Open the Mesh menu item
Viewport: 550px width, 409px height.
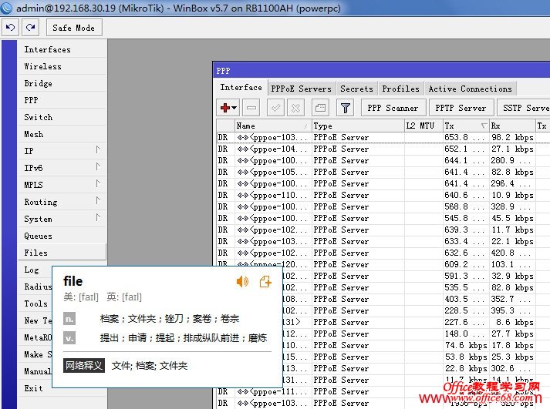click(x=62, y=134)
